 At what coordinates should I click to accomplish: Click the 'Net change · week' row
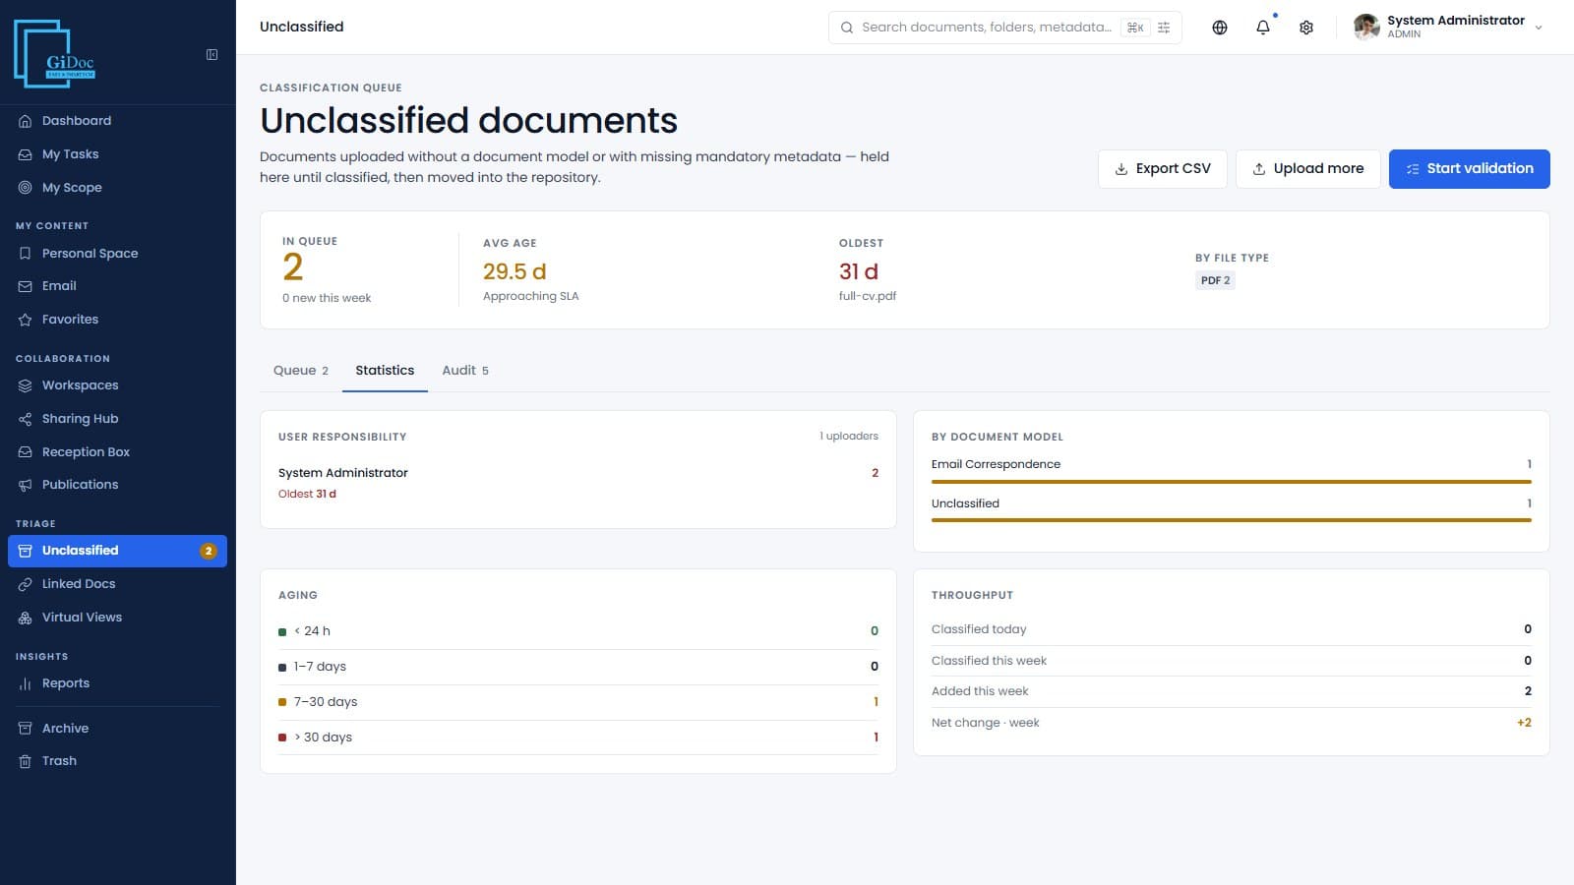coord(1232,723)
